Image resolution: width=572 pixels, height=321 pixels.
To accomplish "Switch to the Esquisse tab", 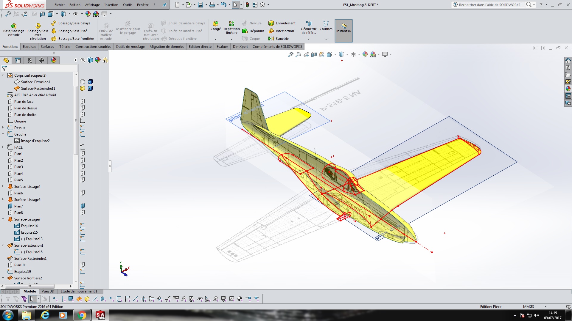I will point(29,47).
